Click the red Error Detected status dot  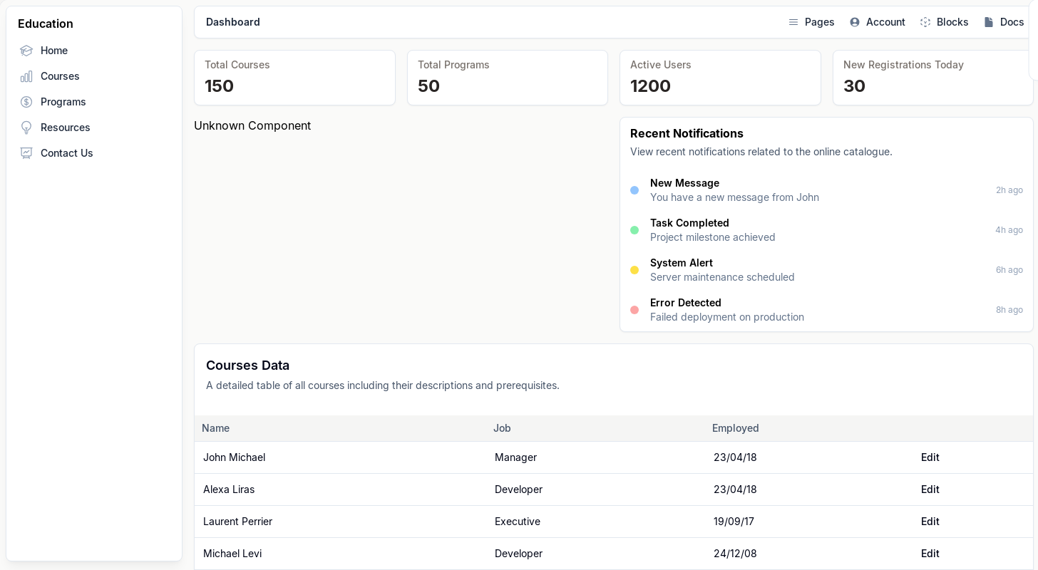click(x=634, y=310)
